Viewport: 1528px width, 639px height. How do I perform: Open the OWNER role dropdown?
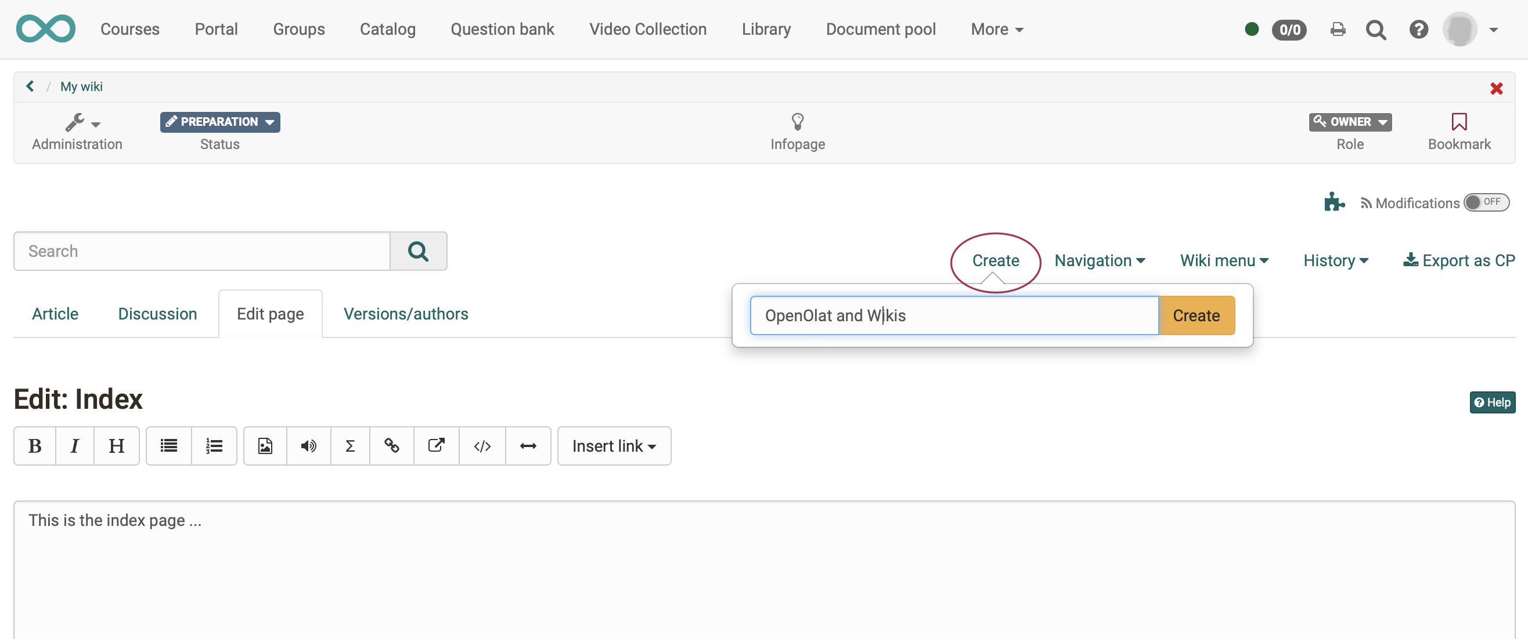(1349, 122)
